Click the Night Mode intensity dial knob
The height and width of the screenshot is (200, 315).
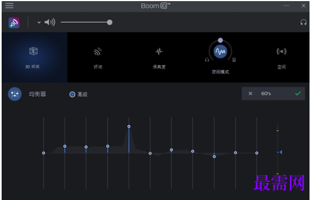point(220,40)
